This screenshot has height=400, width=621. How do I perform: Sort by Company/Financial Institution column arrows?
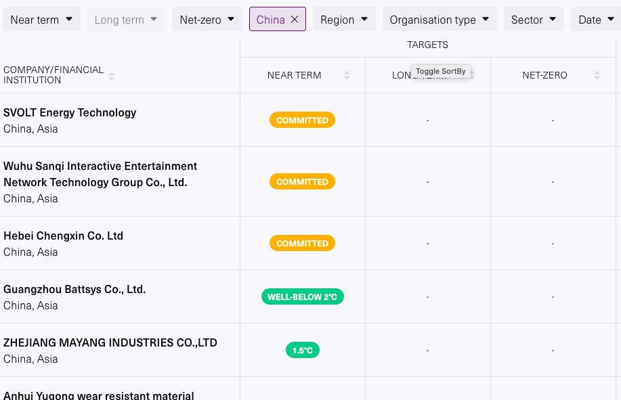pos(112,76)
